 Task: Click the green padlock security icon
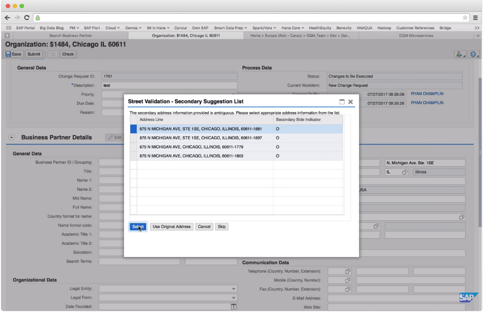pyautogui.click(x=38, y=18)
